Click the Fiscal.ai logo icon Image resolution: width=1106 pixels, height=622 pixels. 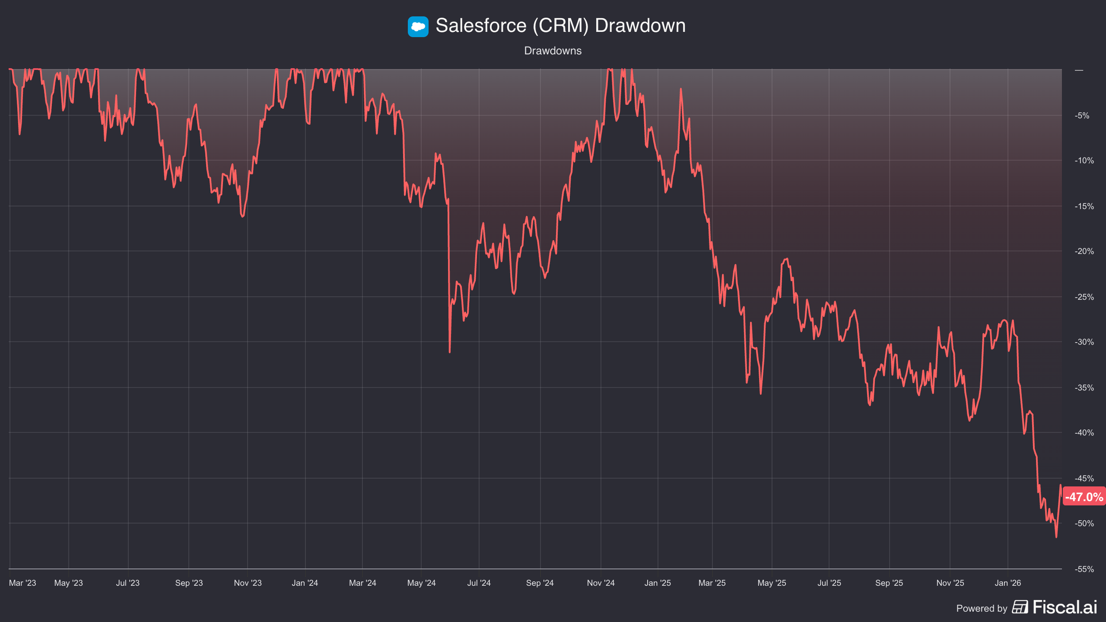(x=1020, y=607)
